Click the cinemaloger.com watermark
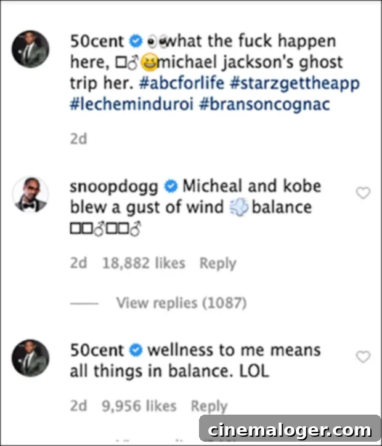The height and width of the screenshot is (446, 382). click(x=289, y=429)
